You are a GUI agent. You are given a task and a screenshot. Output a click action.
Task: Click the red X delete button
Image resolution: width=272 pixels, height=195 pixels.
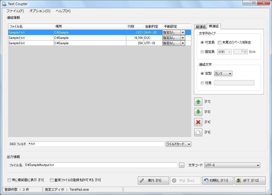pos(198,122)
